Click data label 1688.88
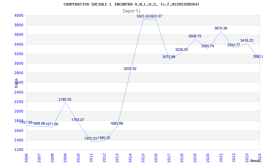 click(39, 124)
